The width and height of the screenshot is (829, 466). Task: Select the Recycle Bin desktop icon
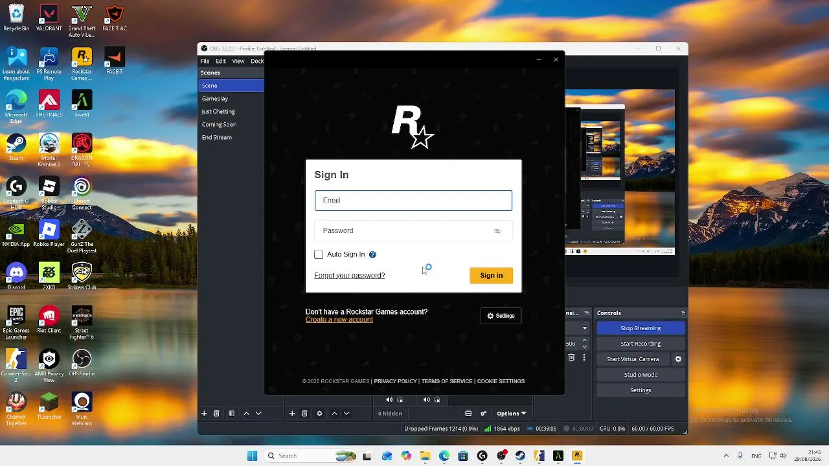pyautogui.click(x=16, y=19)
